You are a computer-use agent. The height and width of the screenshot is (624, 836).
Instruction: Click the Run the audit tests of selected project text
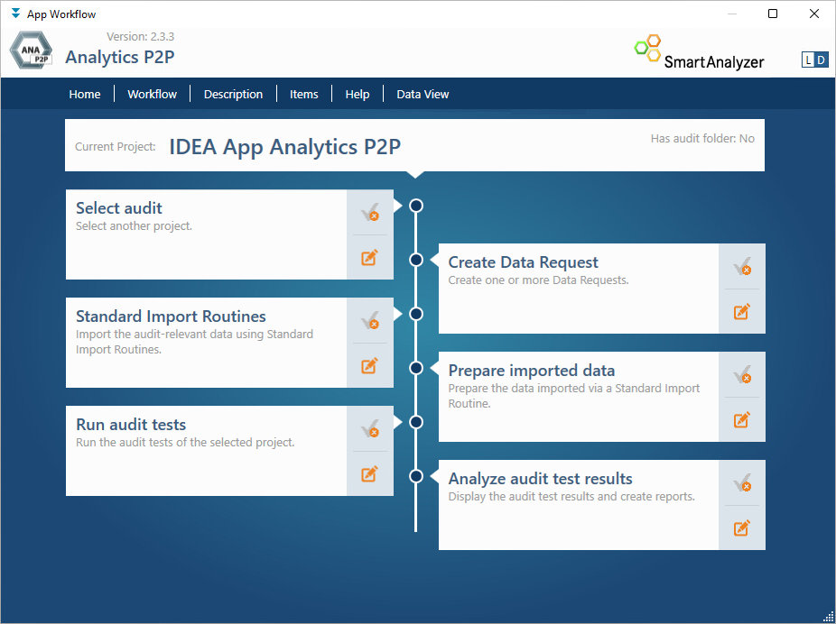(185, 443)
